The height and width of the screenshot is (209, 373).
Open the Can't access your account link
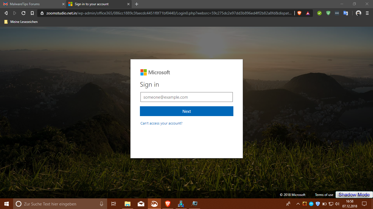[161, 123]
